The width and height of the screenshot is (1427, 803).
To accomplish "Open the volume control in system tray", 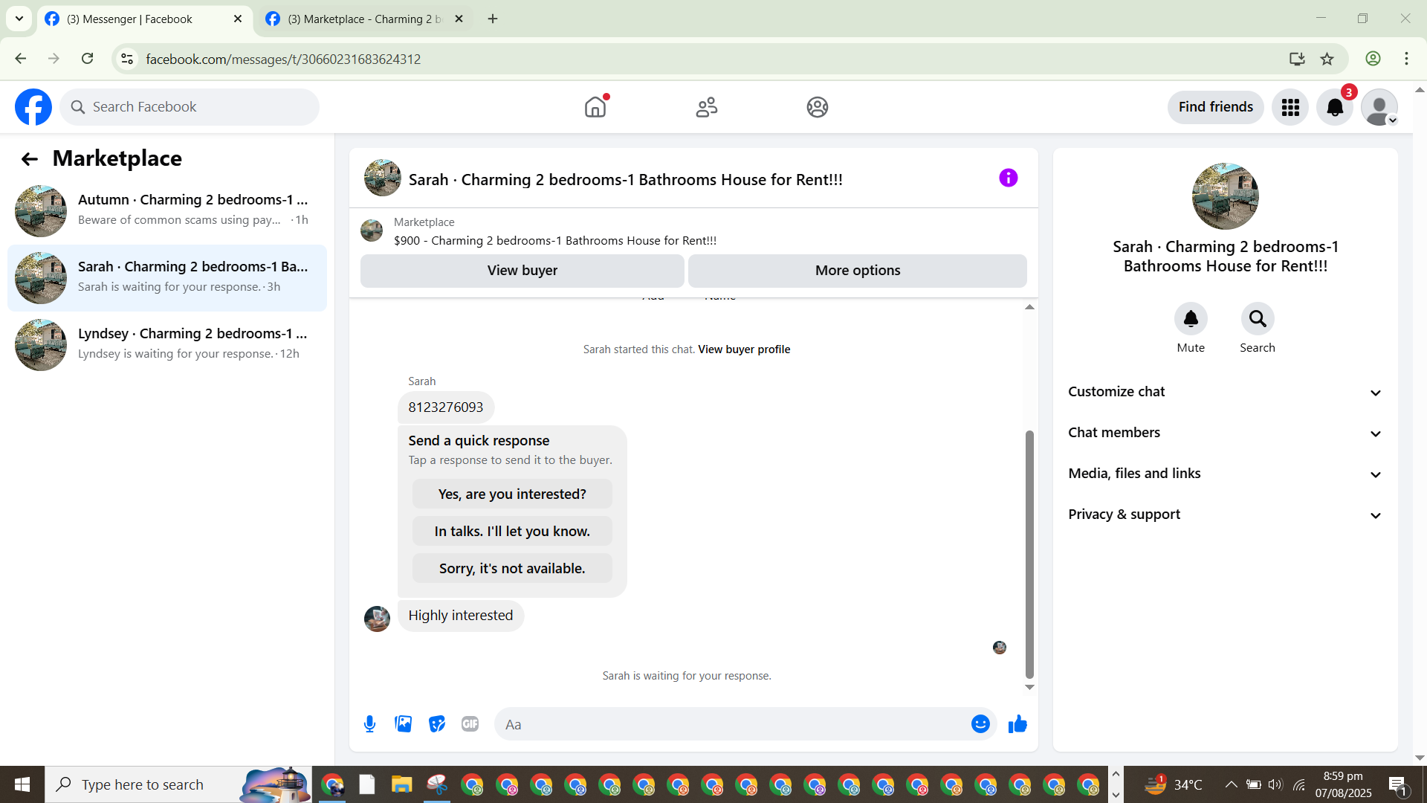I will (1275, 784).
